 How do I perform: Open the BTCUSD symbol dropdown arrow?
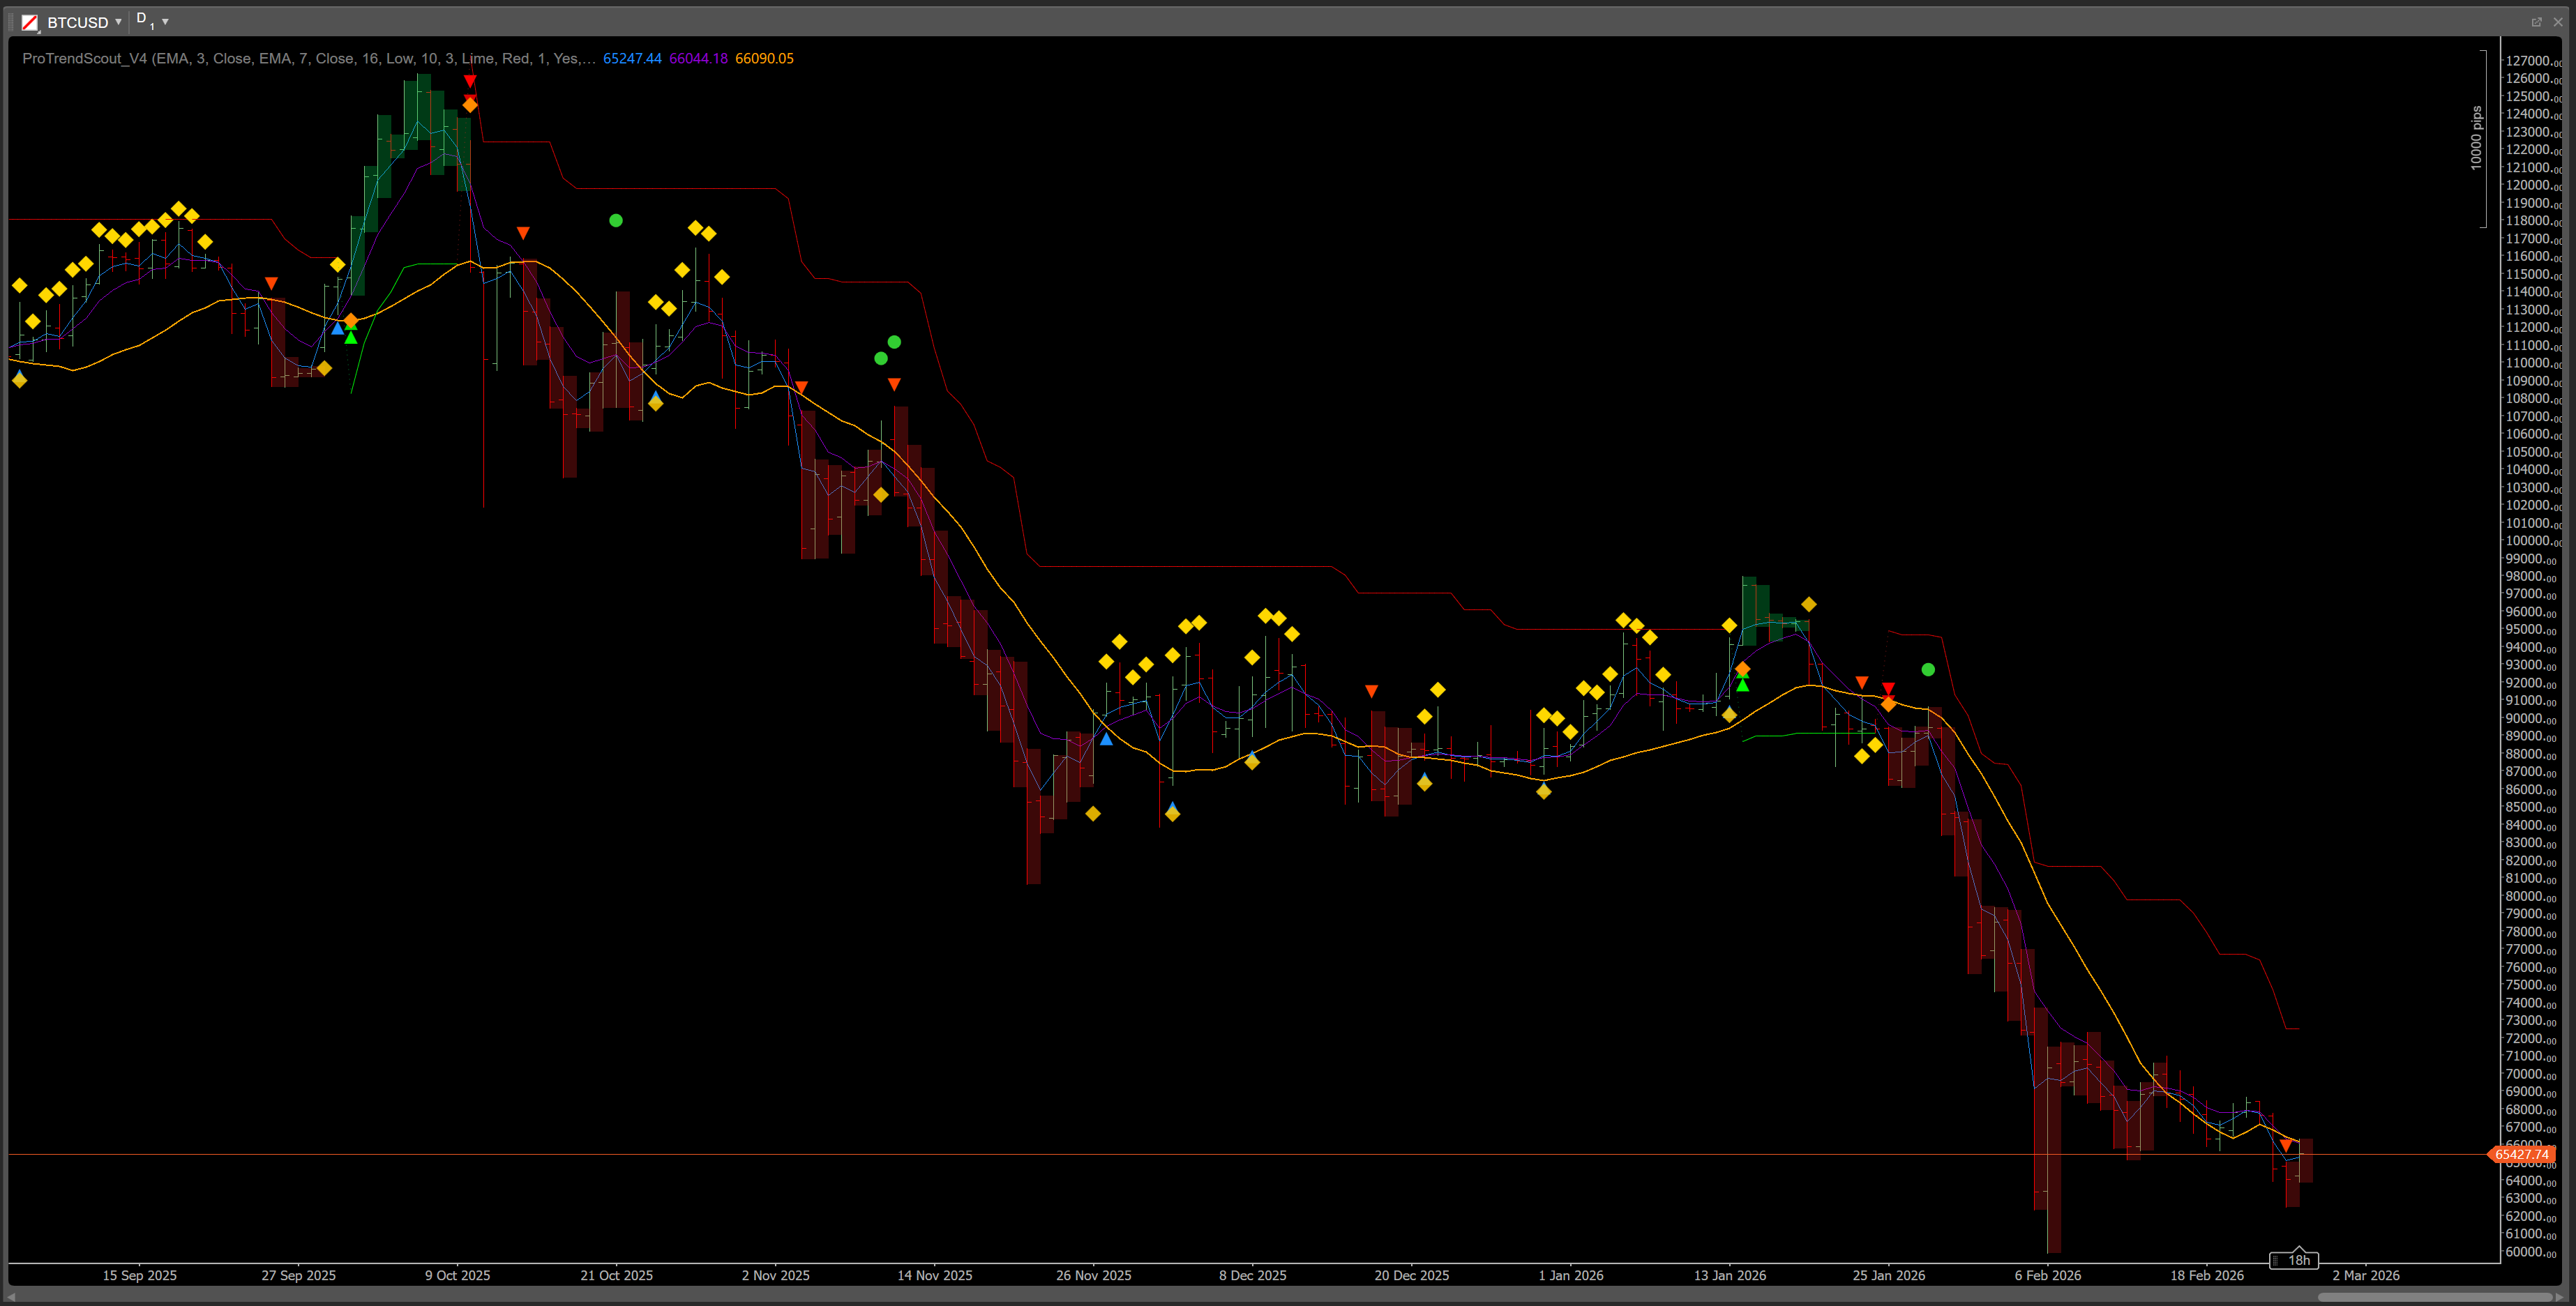118,22
